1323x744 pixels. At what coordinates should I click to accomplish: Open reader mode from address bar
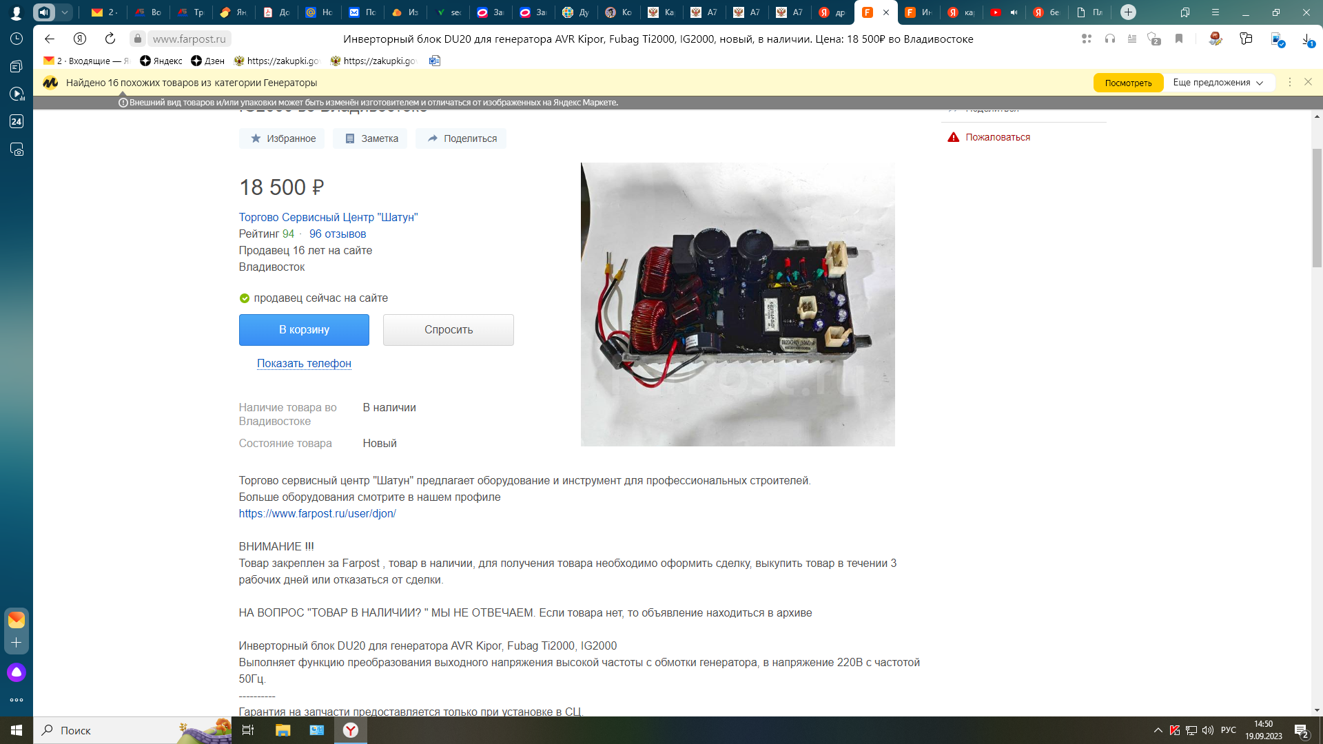[1131, 39]
